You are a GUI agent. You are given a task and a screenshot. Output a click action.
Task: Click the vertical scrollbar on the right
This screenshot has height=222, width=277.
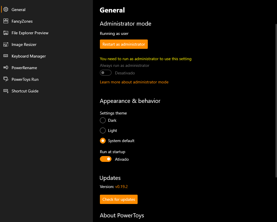point(276,101)
